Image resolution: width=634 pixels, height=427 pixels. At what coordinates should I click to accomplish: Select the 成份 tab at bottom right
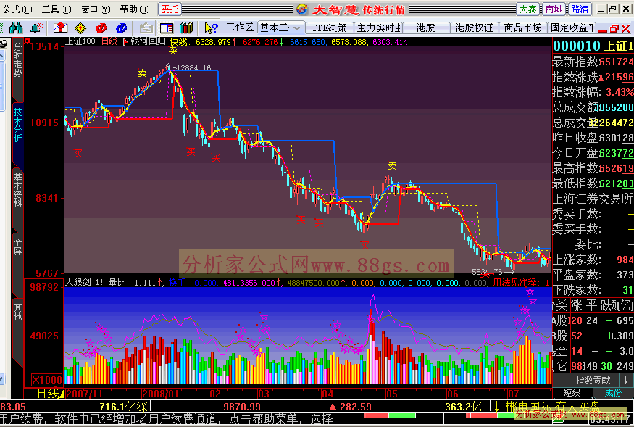pyautogui.click(x=613, y=393)
